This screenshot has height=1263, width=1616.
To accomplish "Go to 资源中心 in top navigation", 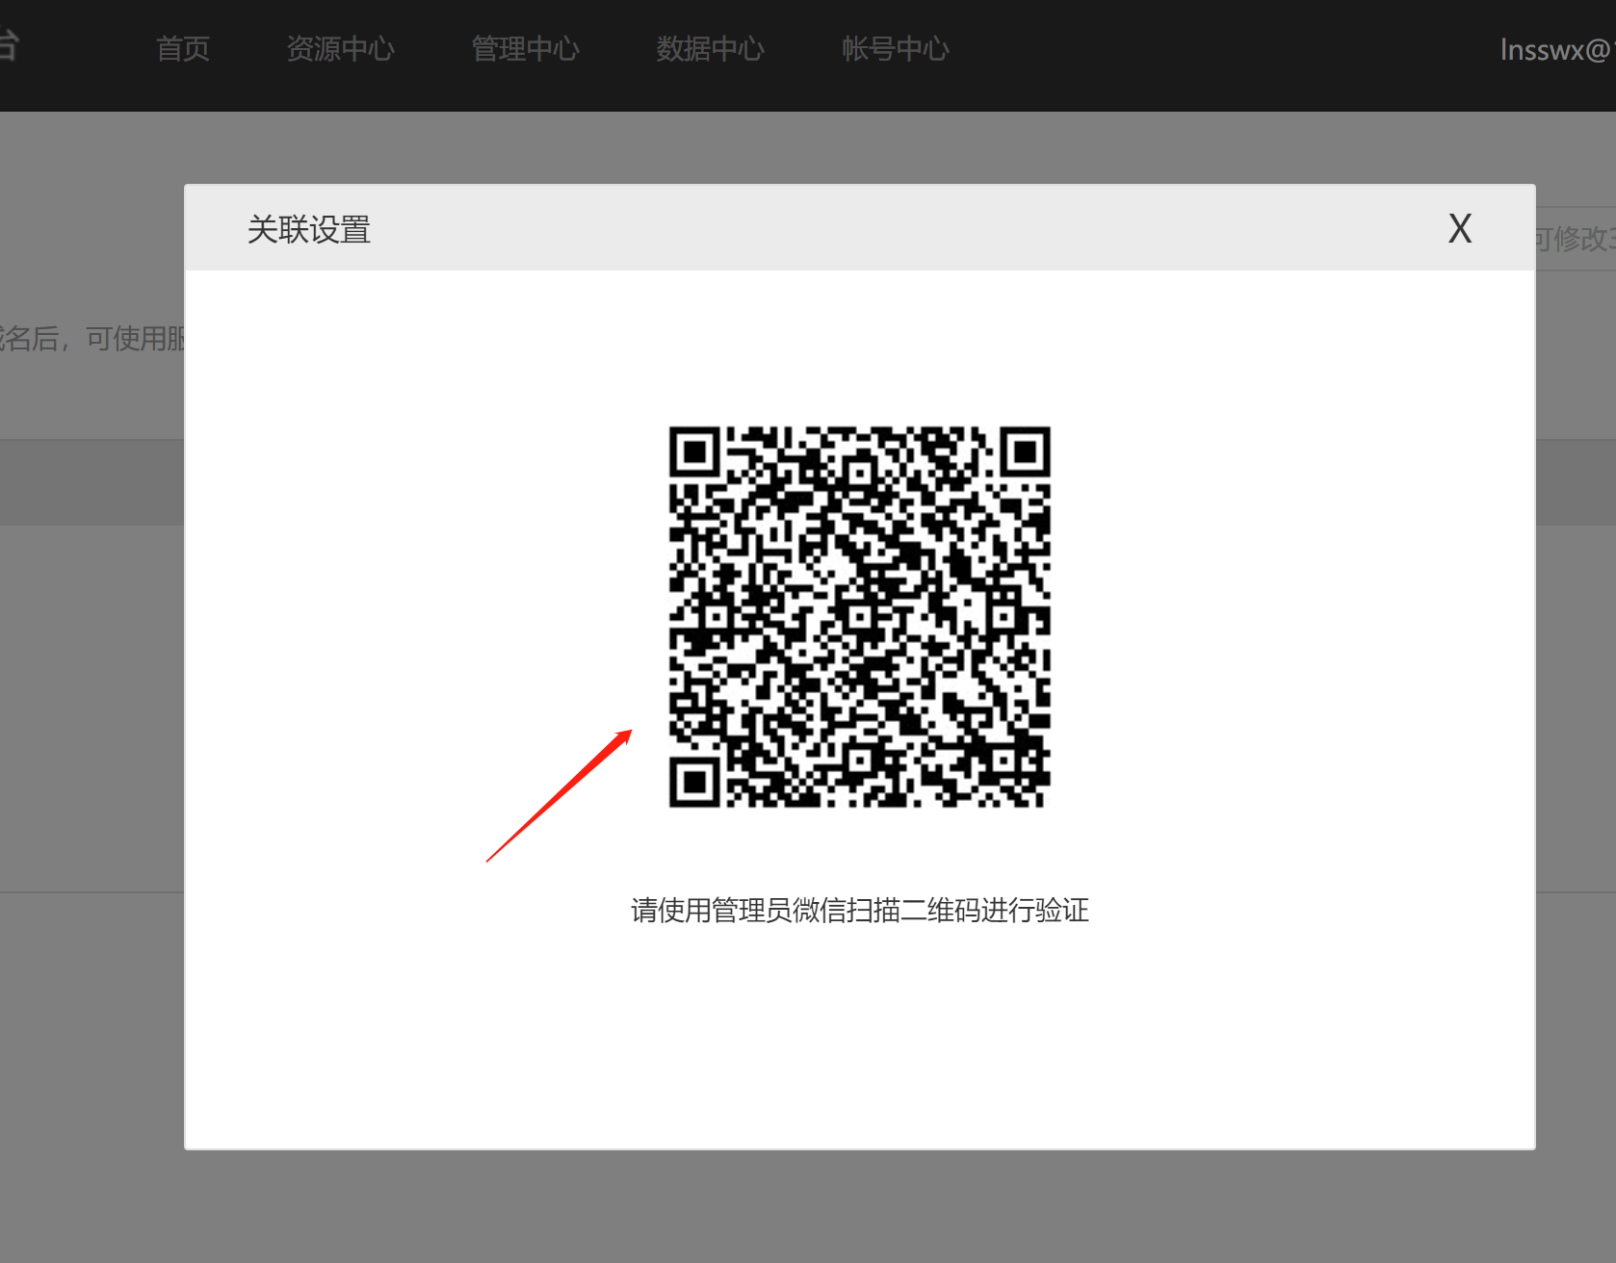I will (x=341, y=49).
